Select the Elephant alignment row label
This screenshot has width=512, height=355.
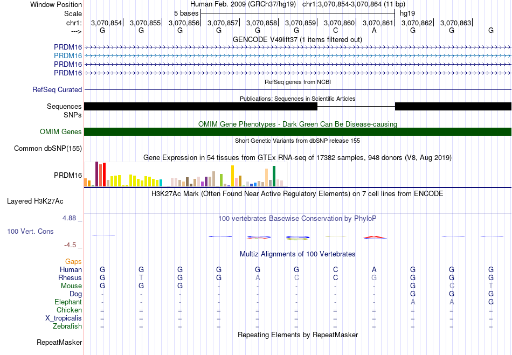click(x=68, y=302)
